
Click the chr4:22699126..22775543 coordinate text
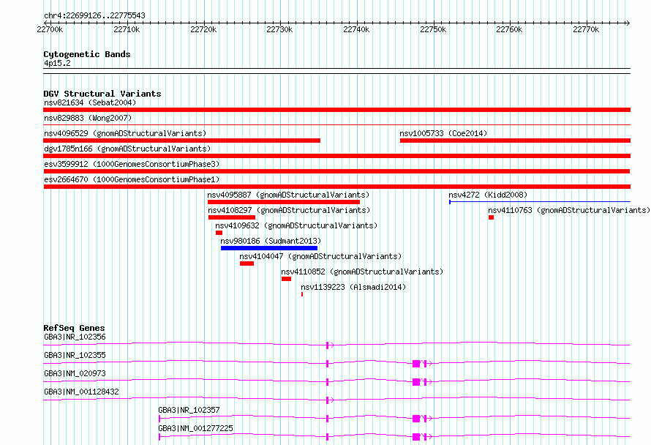pyautogui.click(x=94, y=15)
